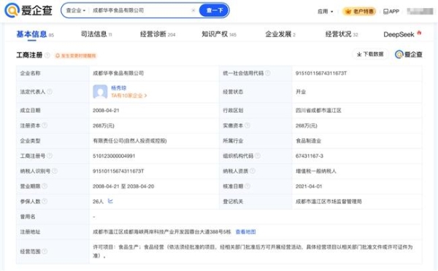Go to the 企业发展 tab

click(280, 34)
